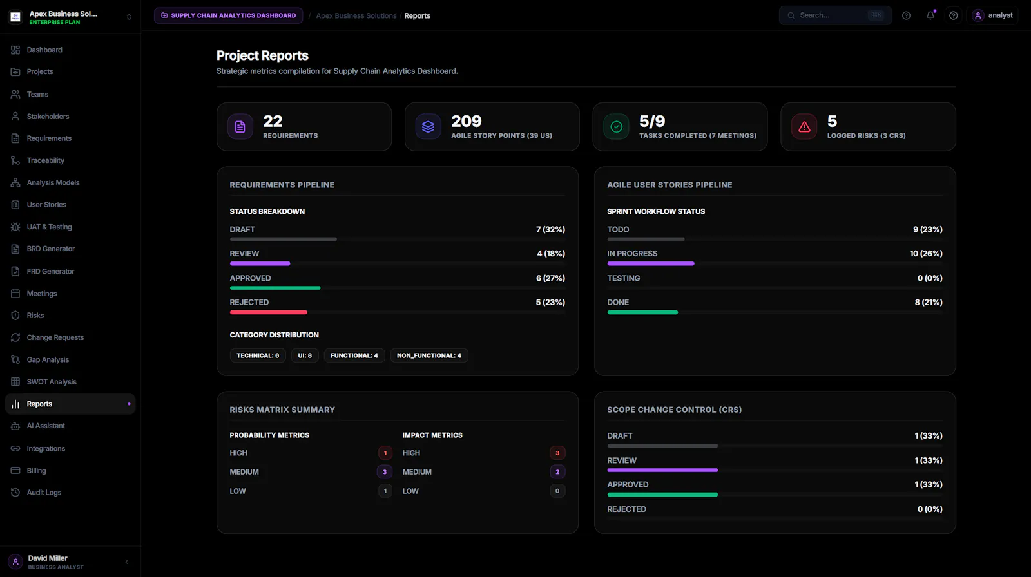Navigate to Traceability page
Screen dimensions: 1031x577
(x=70, y=160)
